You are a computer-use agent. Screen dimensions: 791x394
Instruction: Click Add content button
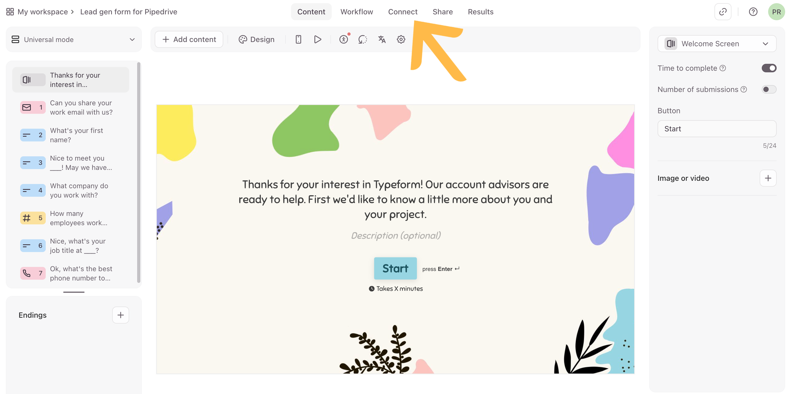pyautogui.click(x=189, y=39)
